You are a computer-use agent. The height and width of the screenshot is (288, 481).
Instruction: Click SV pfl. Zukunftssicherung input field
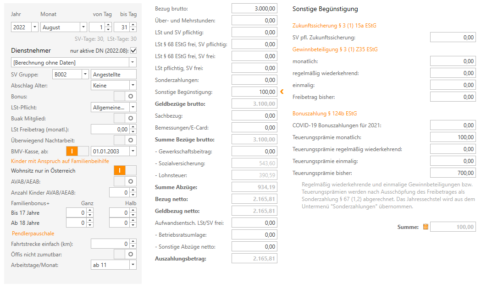(x=453, y=38)
